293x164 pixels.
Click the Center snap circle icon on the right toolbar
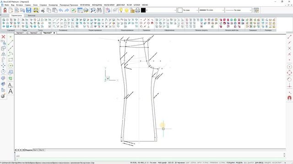[x=289, y=67]
